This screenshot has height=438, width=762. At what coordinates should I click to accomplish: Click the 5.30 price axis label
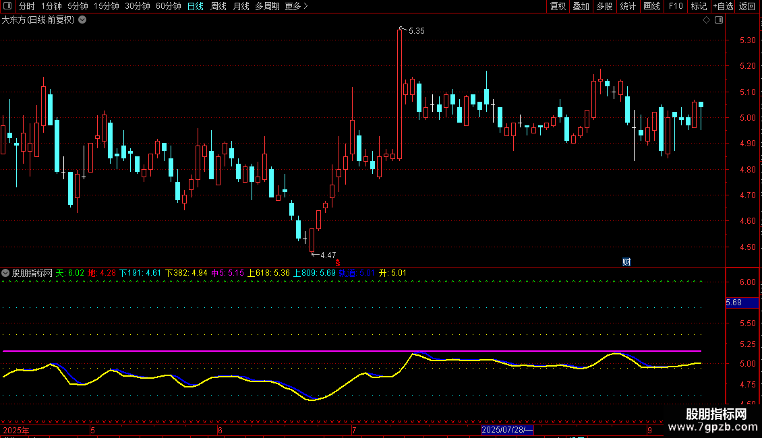pos(747,41)
